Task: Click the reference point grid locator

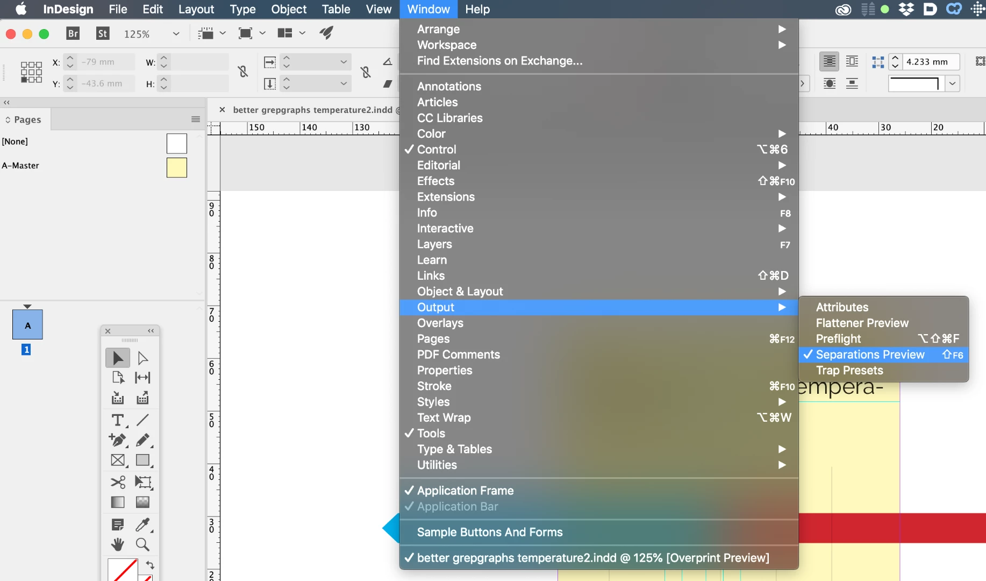Action: (x=31, y=72)
